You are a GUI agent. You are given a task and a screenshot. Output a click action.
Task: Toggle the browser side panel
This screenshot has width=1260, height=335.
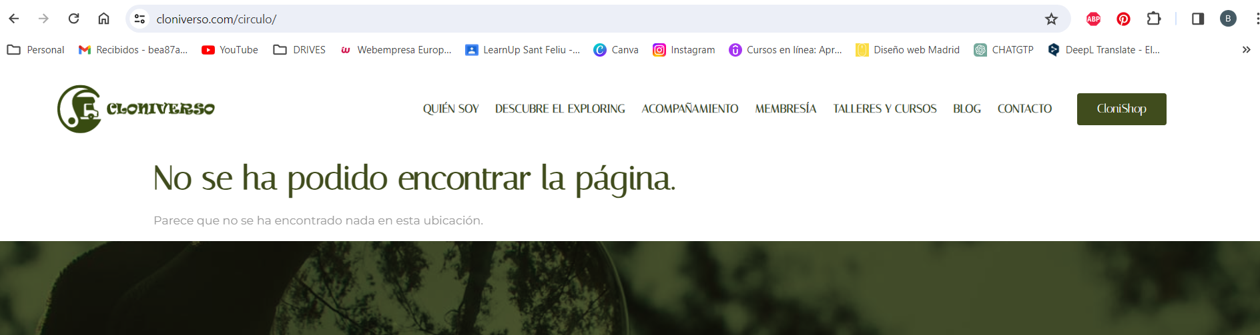tap(1198, 19)
